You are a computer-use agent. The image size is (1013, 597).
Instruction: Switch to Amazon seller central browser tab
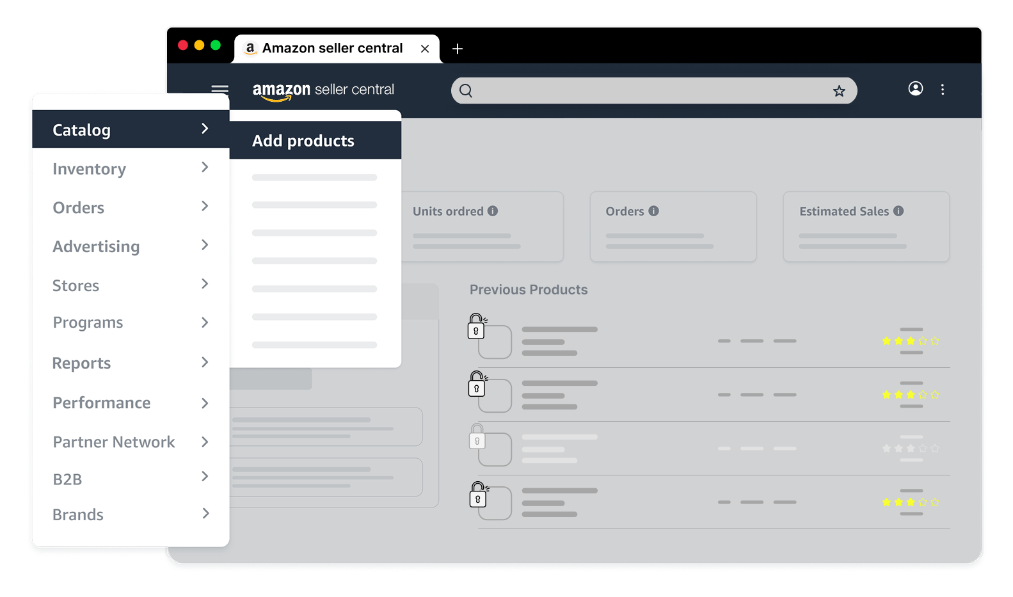coord(337,49)
